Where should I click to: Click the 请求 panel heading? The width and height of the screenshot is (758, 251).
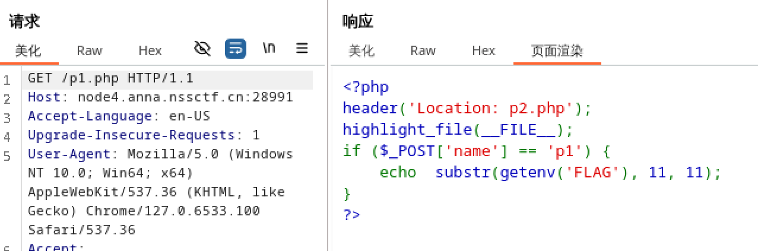tap(24, 22)
